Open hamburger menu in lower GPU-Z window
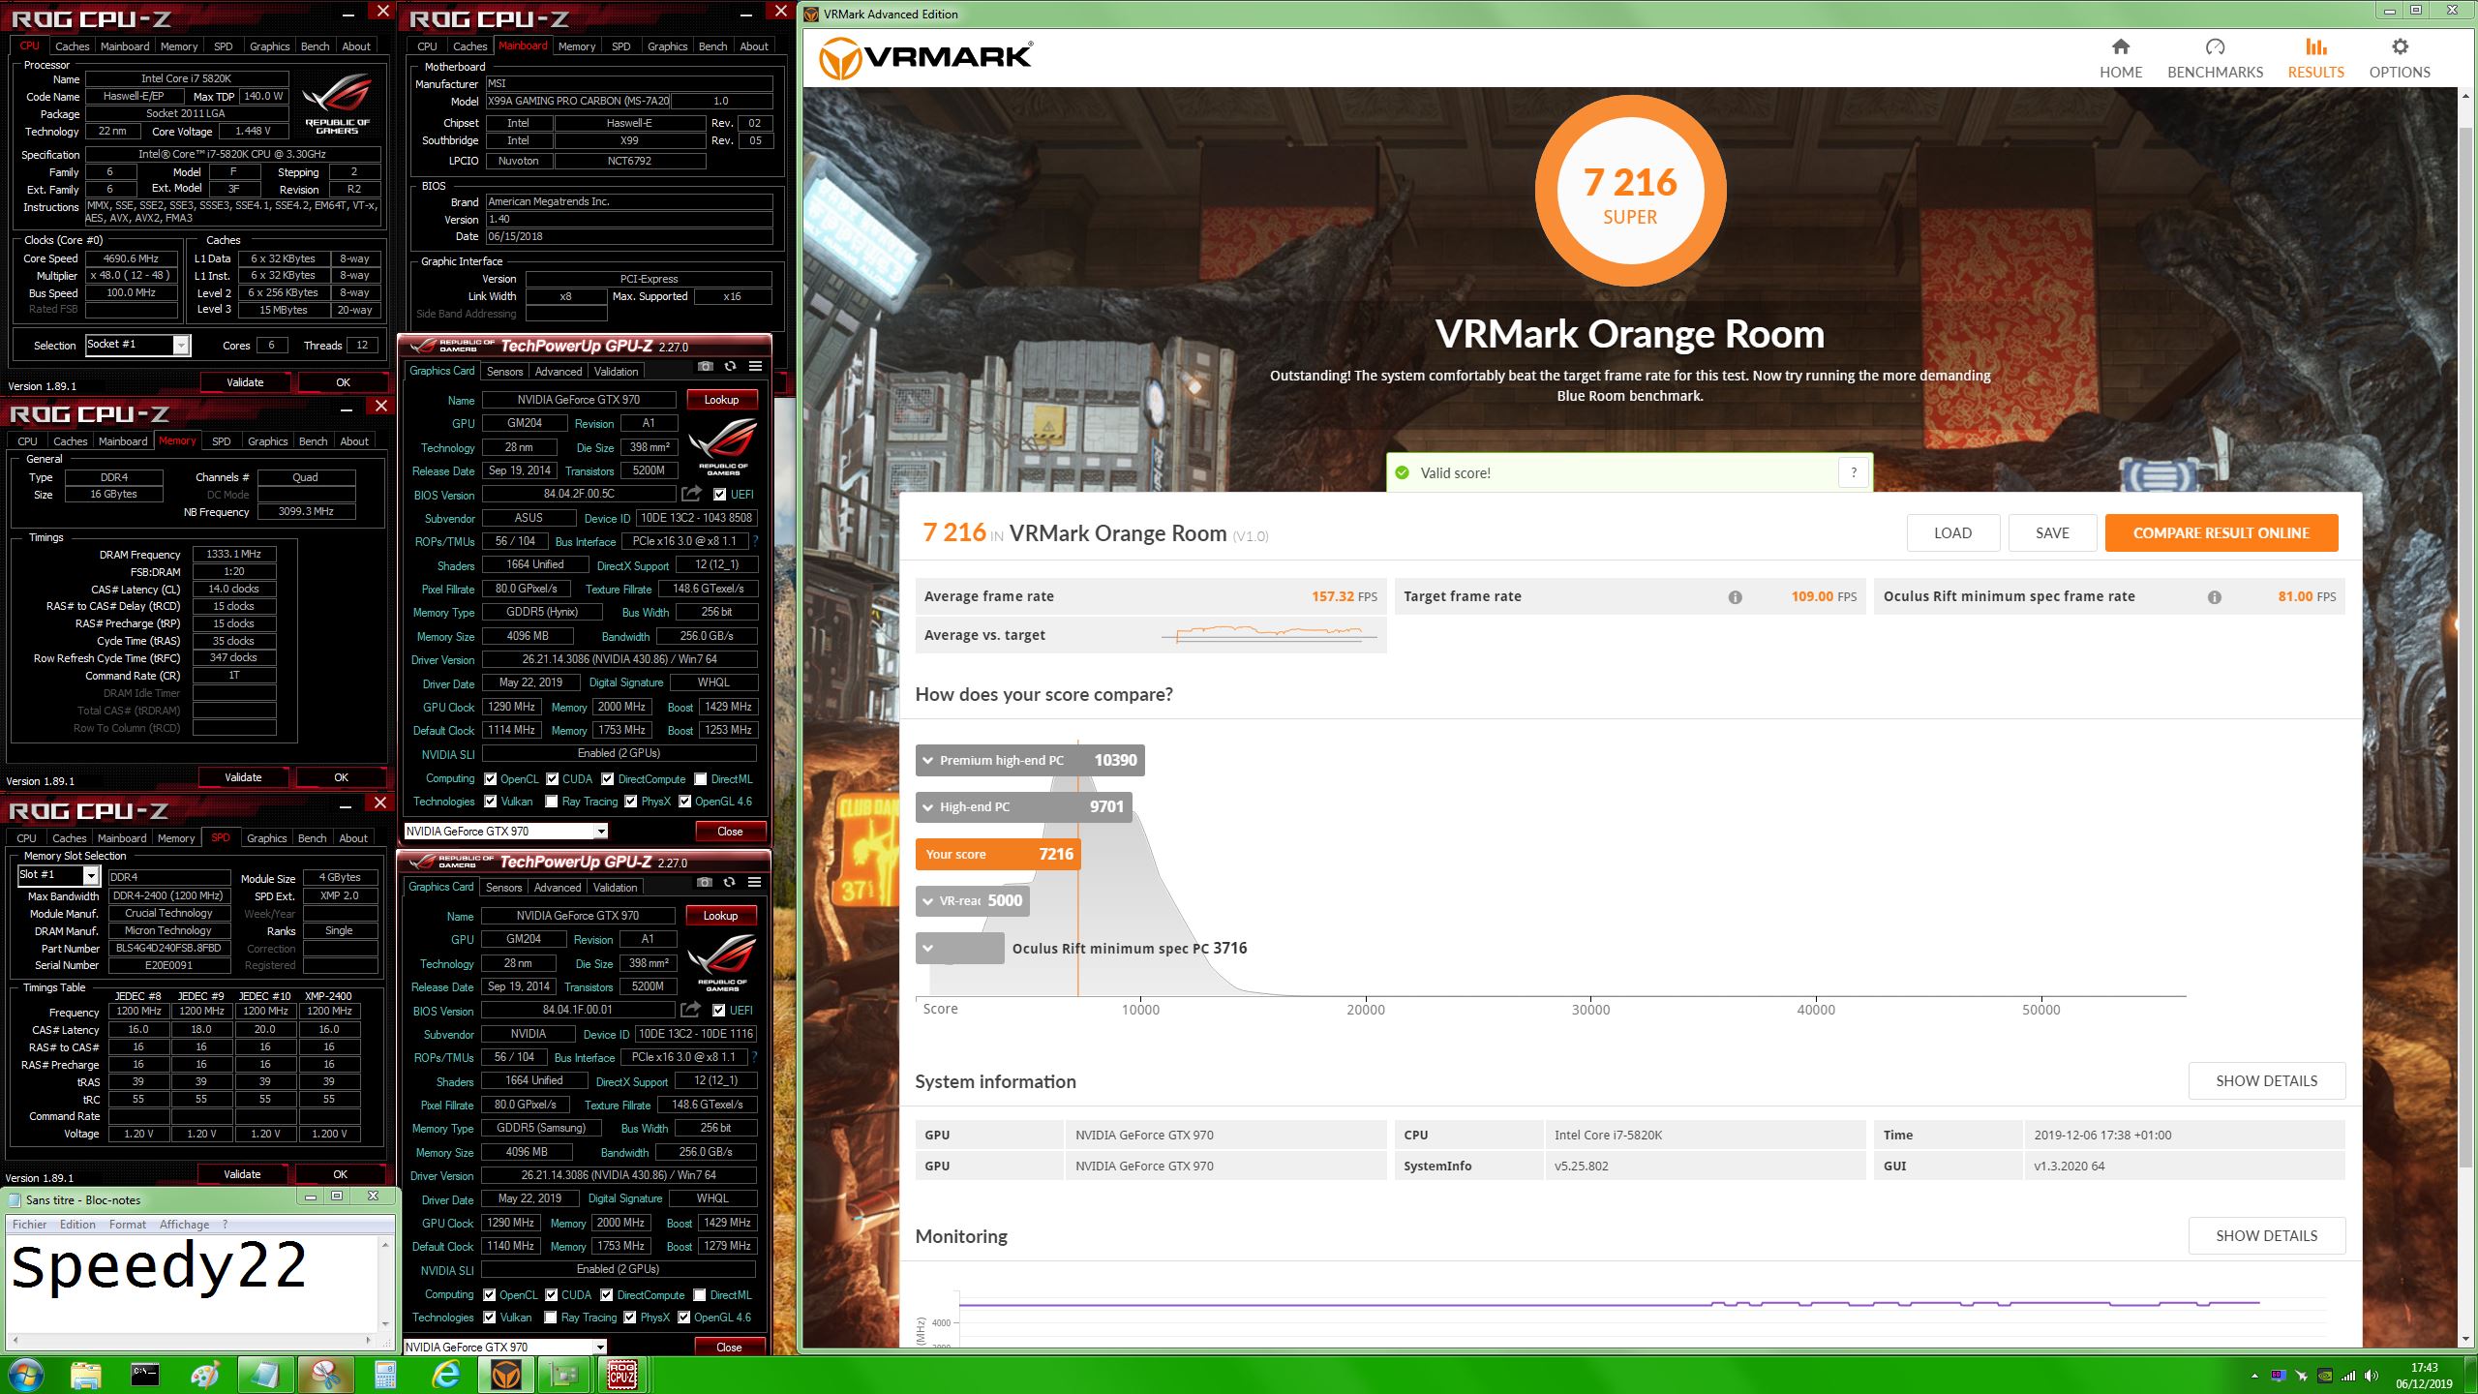This screenshot has height=1394, width=2478. (x=755, y=882)
